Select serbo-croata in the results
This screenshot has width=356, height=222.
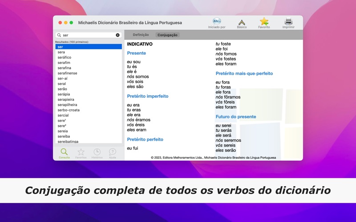89,110
